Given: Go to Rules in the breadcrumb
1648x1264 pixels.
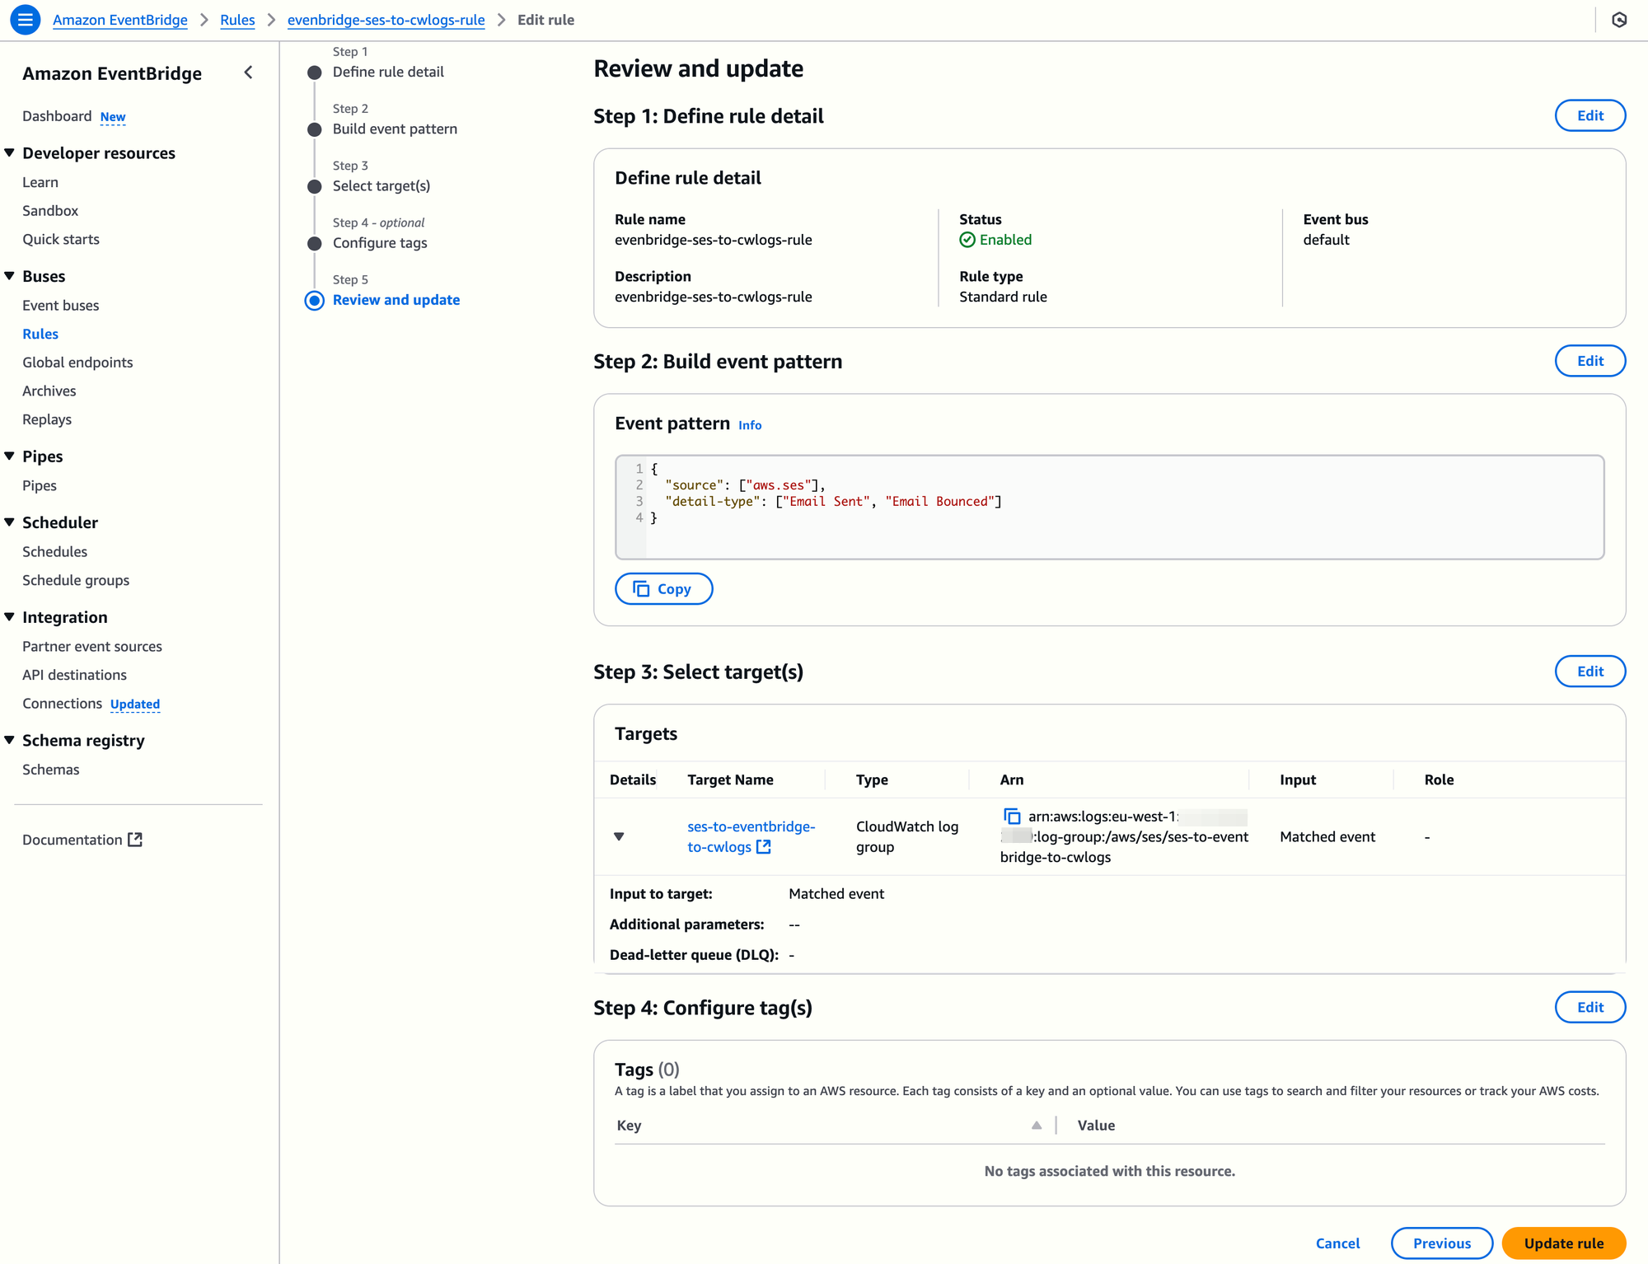Looking at the screenshot, I should pyautogui.click(x=237, y=20).
